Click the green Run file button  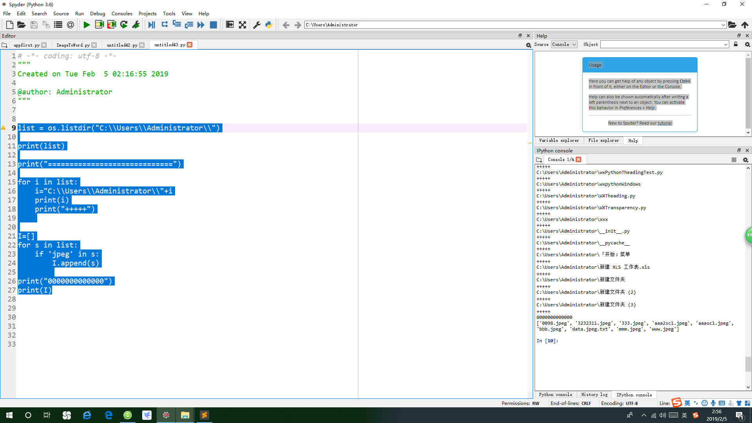click(87, 25)
